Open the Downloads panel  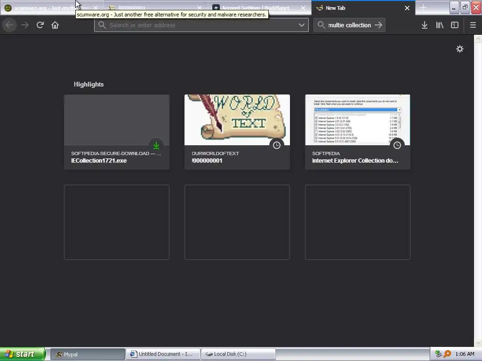pos(425,25)
